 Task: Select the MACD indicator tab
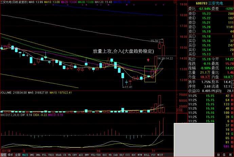(x=25, y=155)
